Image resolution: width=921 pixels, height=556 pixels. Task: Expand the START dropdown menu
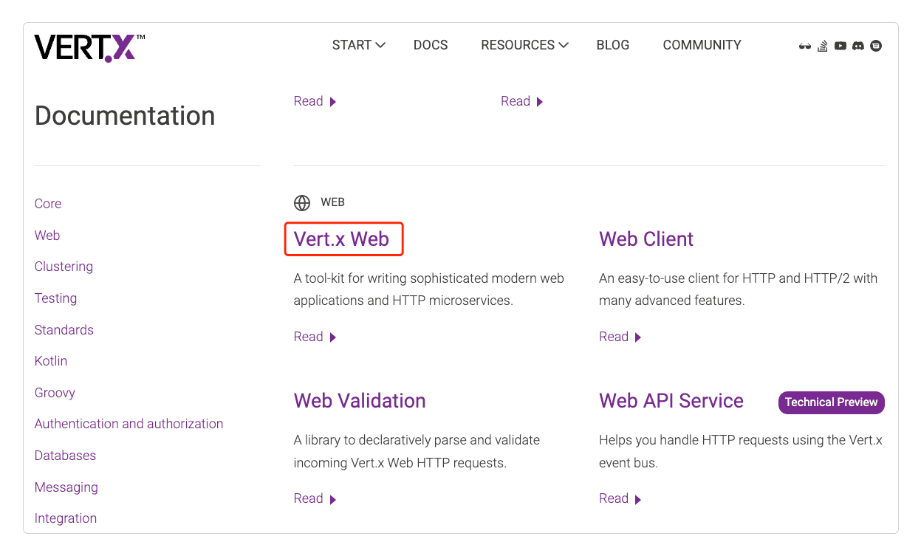358,45
